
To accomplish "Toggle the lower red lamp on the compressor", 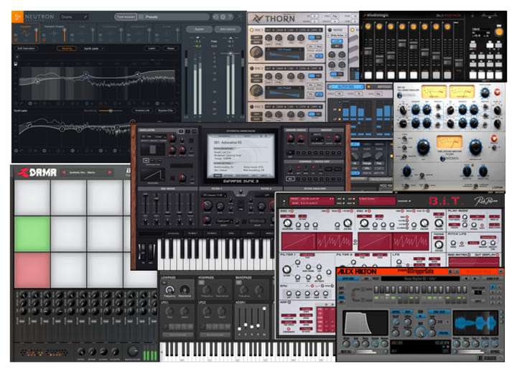I will [494, 139].
